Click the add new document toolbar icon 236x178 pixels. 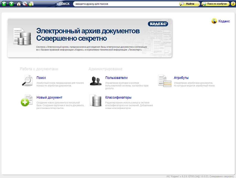[x=31, y=4]
